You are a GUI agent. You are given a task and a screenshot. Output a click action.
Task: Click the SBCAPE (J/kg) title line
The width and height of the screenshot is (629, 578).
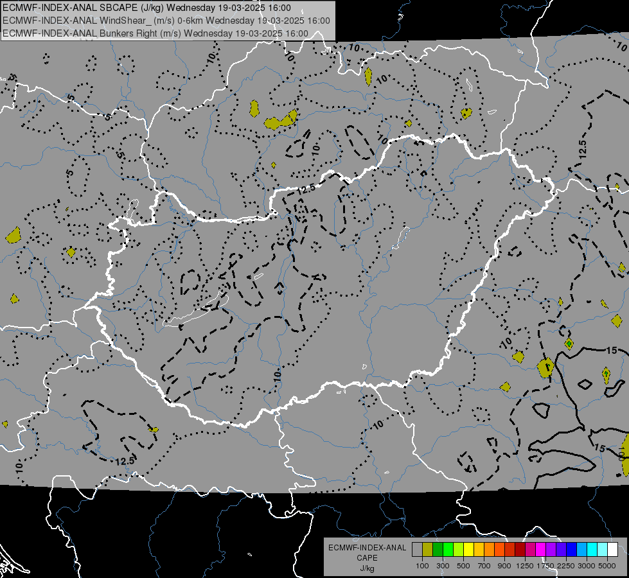[x=147, y=8]
